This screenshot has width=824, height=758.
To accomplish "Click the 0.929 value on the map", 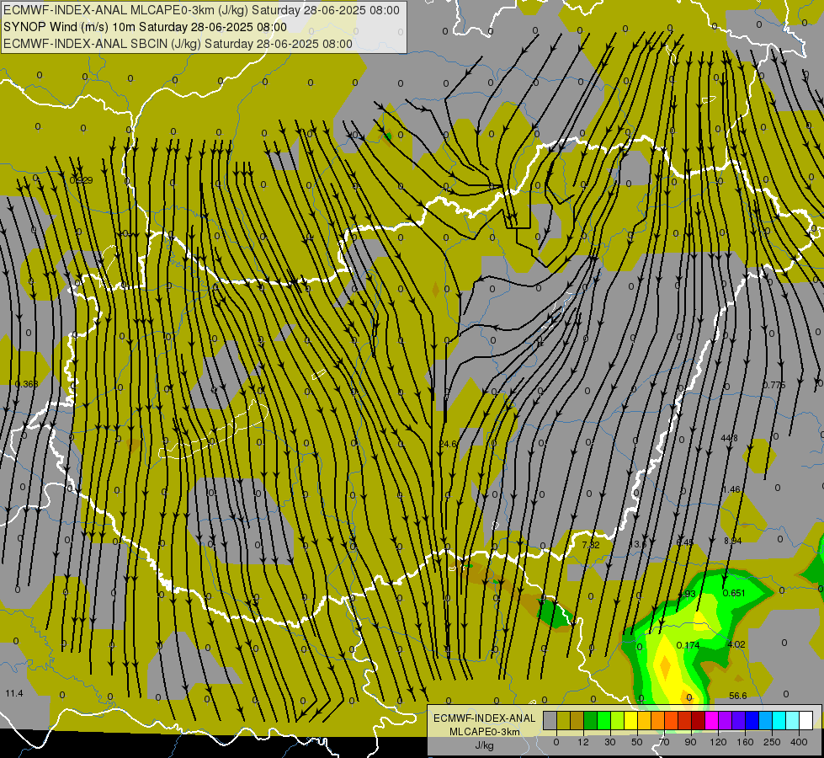I will point(81,180).
